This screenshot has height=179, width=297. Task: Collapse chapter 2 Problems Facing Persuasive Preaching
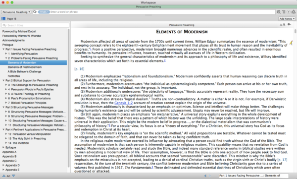6,58
